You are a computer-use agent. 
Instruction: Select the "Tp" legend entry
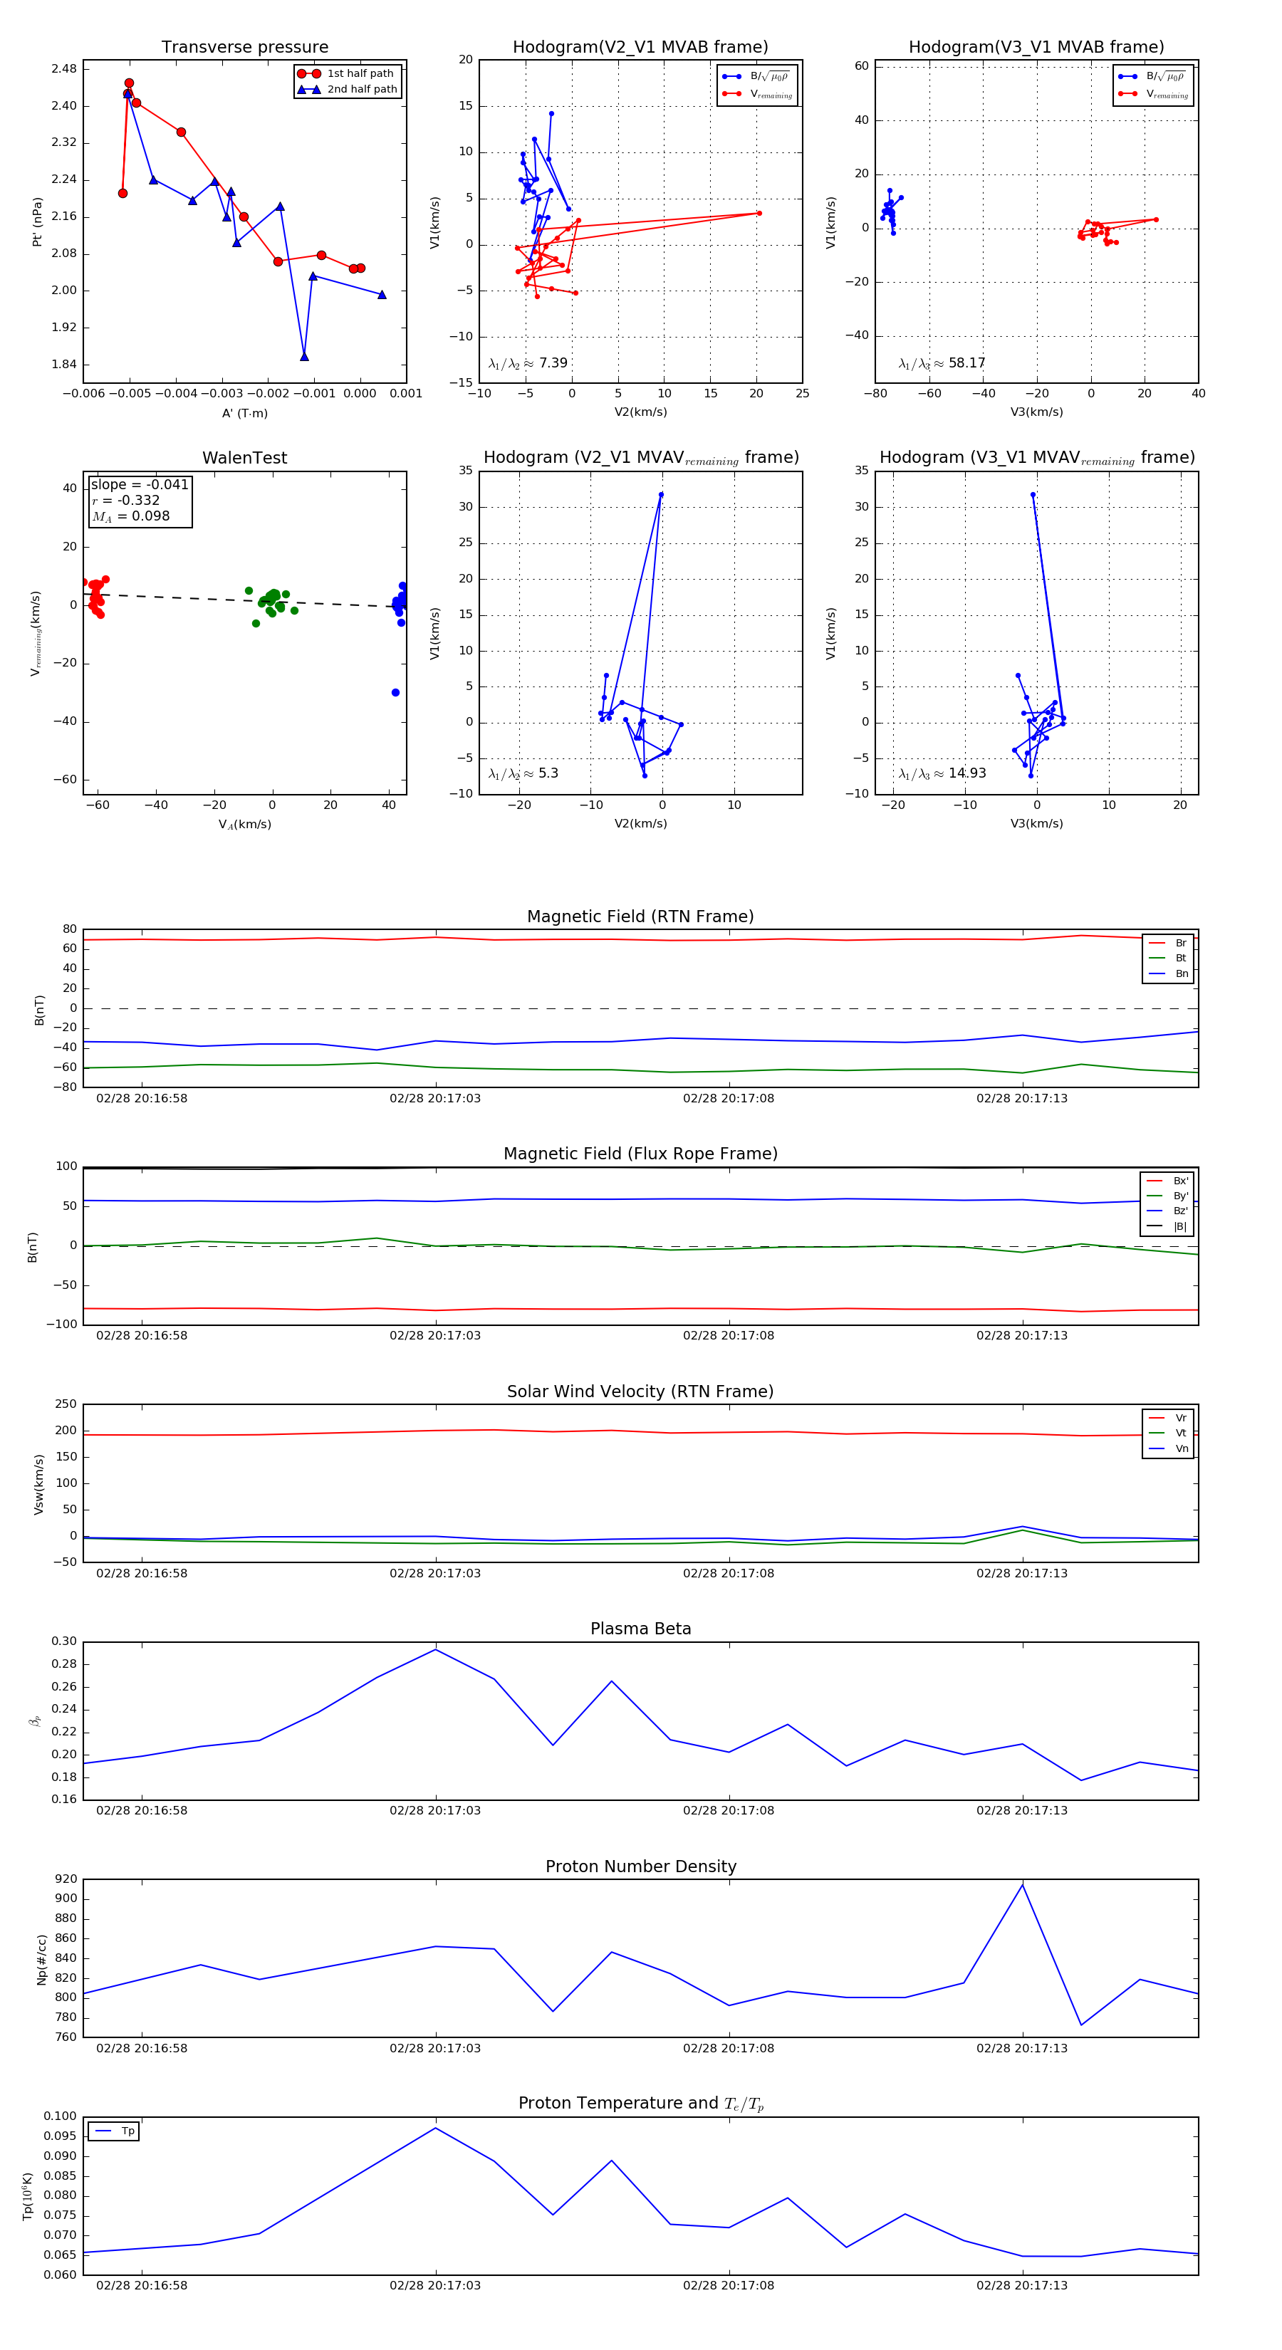pyautogui.click(x=114, y=2131)
